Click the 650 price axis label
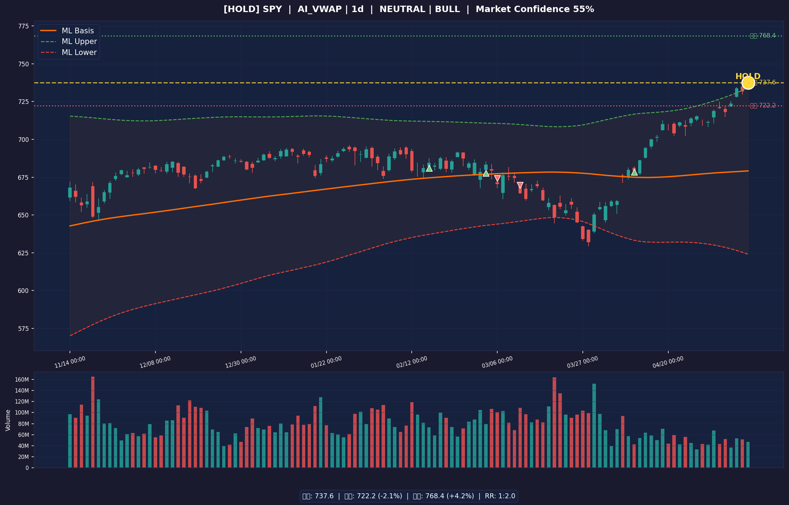Image resolution: width=789 pixels, height=505 pixels. (x=23, y=215)
